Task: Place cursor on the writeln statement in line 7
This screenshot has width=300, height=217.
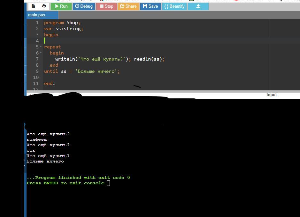Action: [x=93, y=59]
